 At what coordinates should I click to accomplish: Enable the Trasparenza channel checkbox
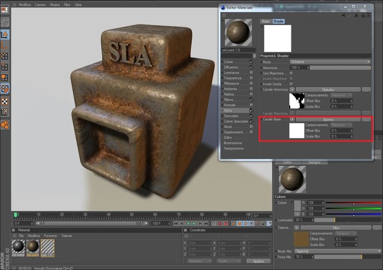(x=251, y=78)
